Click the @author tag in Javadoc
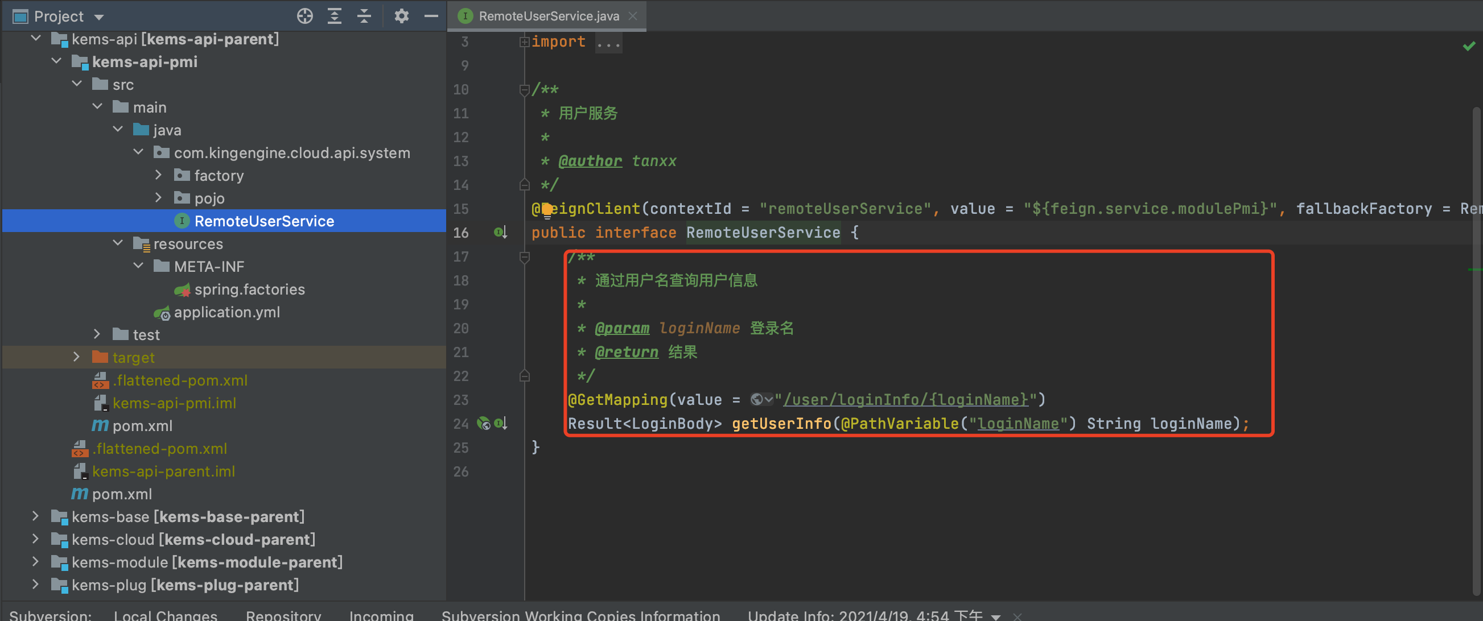The width and height of the screenshot is (1483, 621). click(x=590, y=161)
